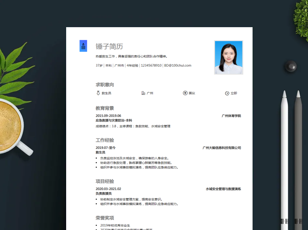This screenshot has height=230, width=308.
Task: Click the section heading 工作经验
Action: [105, 140]
